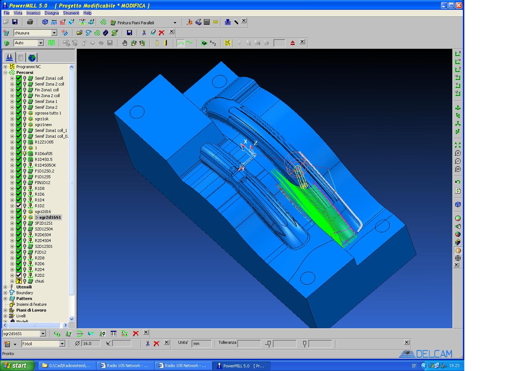Switch to the Radiosistemi folder taskbar button
This screenshot has height=371, width=514.
[x=67, y=366]
